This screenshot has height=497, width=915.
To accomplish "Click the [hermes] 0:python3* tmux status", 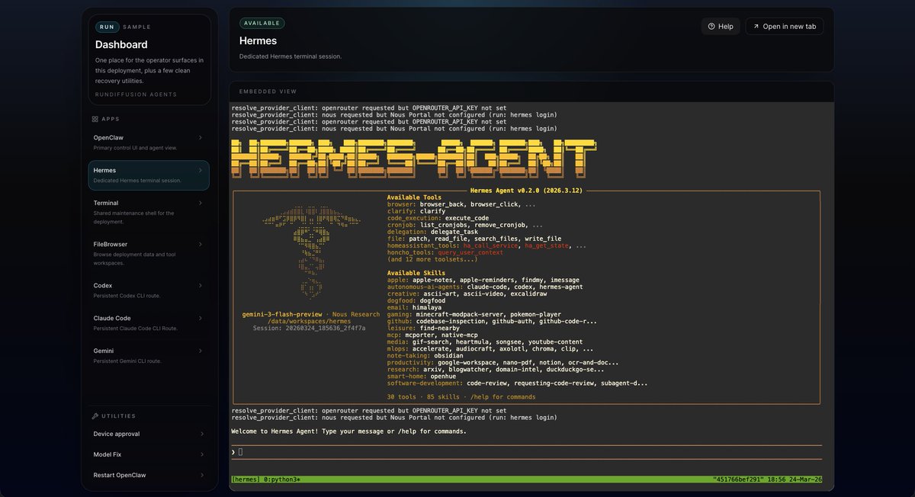I will point(265,479).
